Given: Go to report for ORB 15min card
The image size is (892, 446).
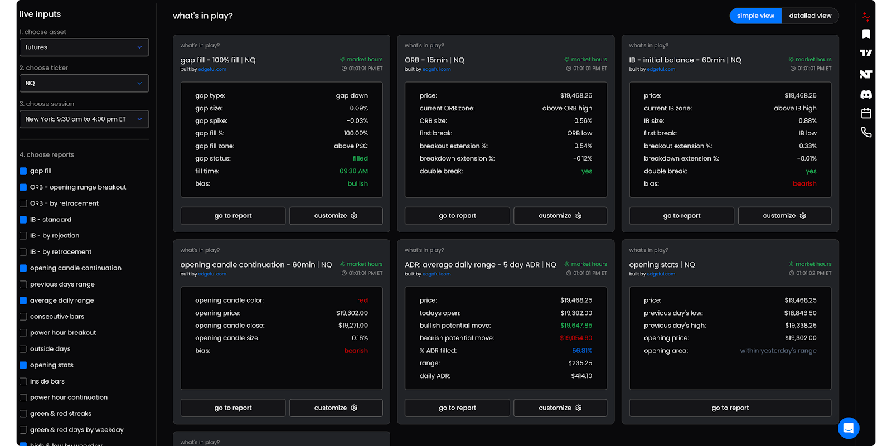Looking at the screenshot, I should pos(457,216).
